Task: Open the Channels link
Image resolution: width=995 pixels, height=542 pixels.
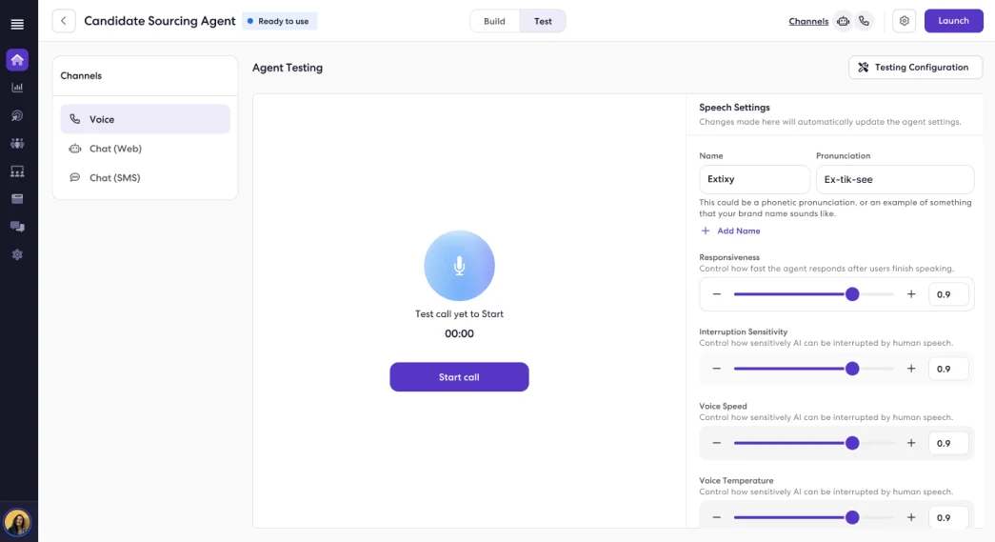Action: point(808,21)
